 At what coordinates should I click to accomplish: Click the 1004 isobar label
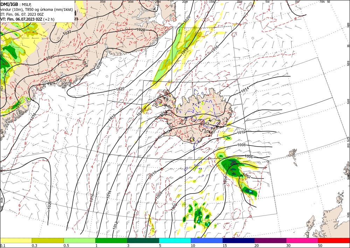225,180
